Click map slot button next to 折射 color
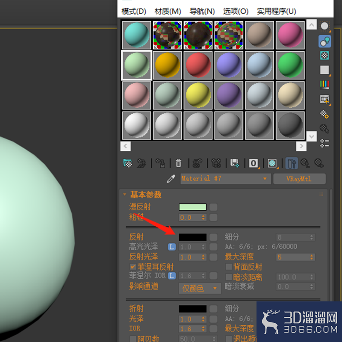The height and width of the screenshot is (342, 342). pos(213,309)
